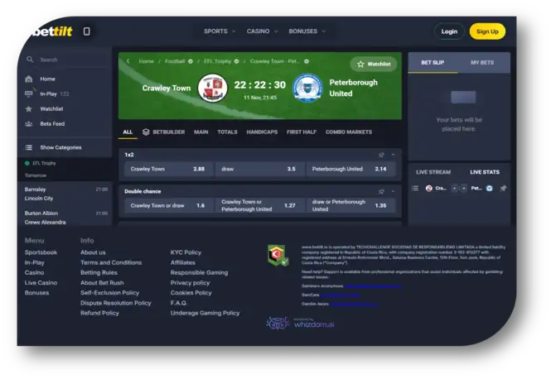Select Crawley Town or Peterborough United 1.27

[259, 206]
